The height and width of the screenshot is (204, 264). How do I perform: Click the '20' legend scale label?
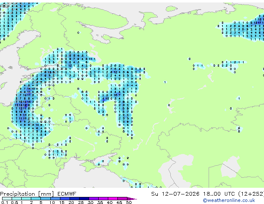(x=71, y=202)
